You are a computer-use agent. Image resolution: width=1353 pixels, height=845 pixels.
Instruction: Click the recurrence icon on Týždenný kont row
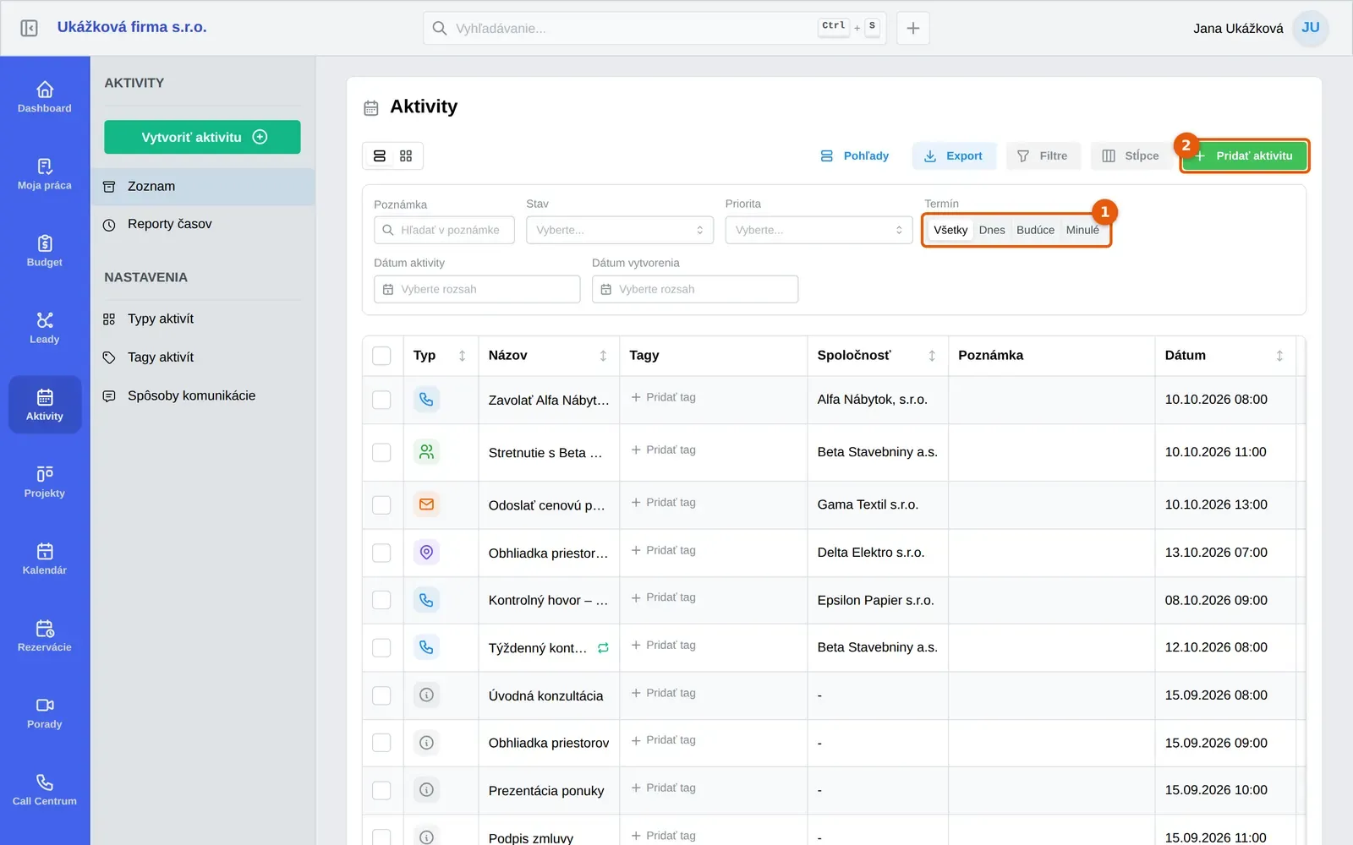(603, 648)
